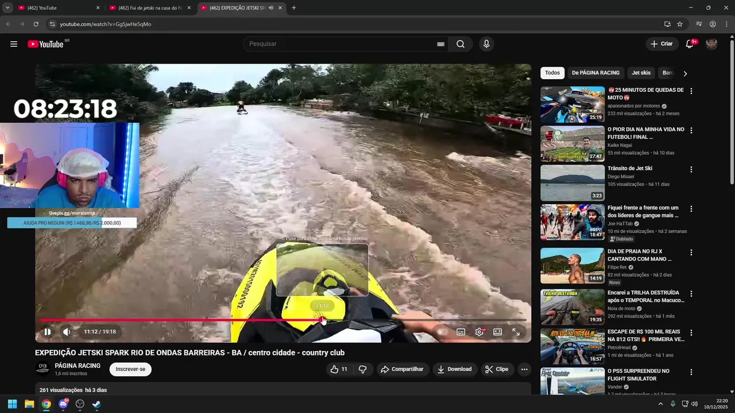The height and width of the screenshot is (413, 735).
Task: Click the Criar button
Action: (661, 44)
